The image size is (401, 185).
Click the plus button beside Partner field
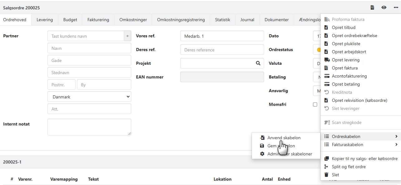[127, 36]
